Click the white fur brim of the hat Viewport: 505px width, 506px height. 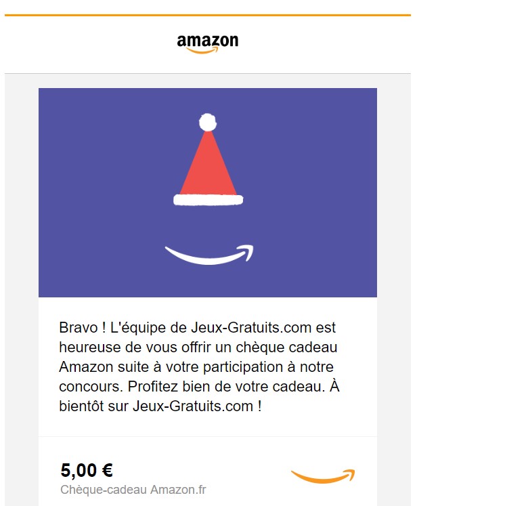coord(208,200)
